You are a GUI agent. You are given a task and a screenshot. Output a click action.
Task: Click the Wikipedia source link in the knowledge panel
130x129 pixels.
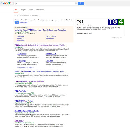[104, 30]
